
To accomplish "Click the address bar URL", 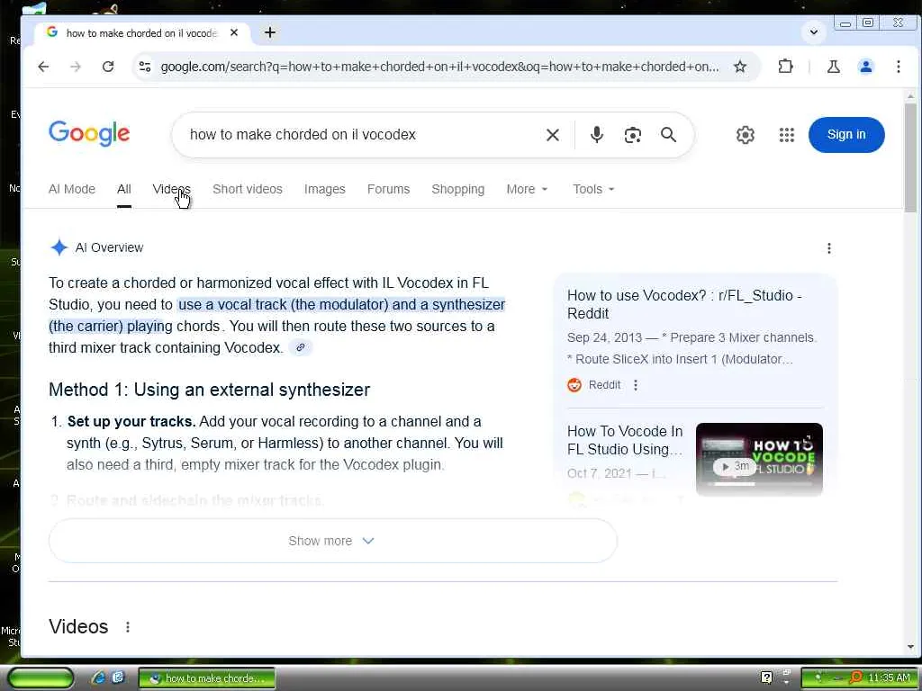I will point(439,67).
